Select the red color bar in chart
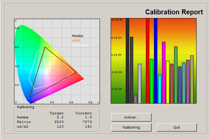 coord(148,61)
